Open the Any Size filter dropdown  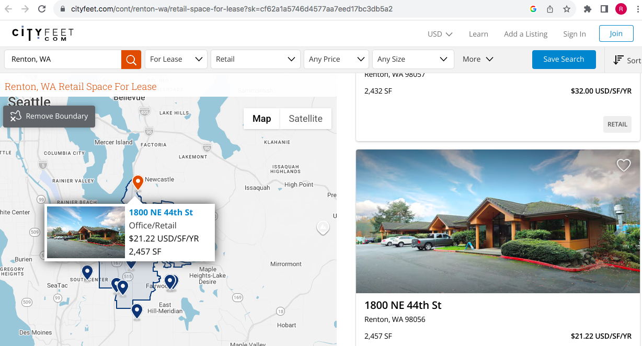tap(412, 59)
